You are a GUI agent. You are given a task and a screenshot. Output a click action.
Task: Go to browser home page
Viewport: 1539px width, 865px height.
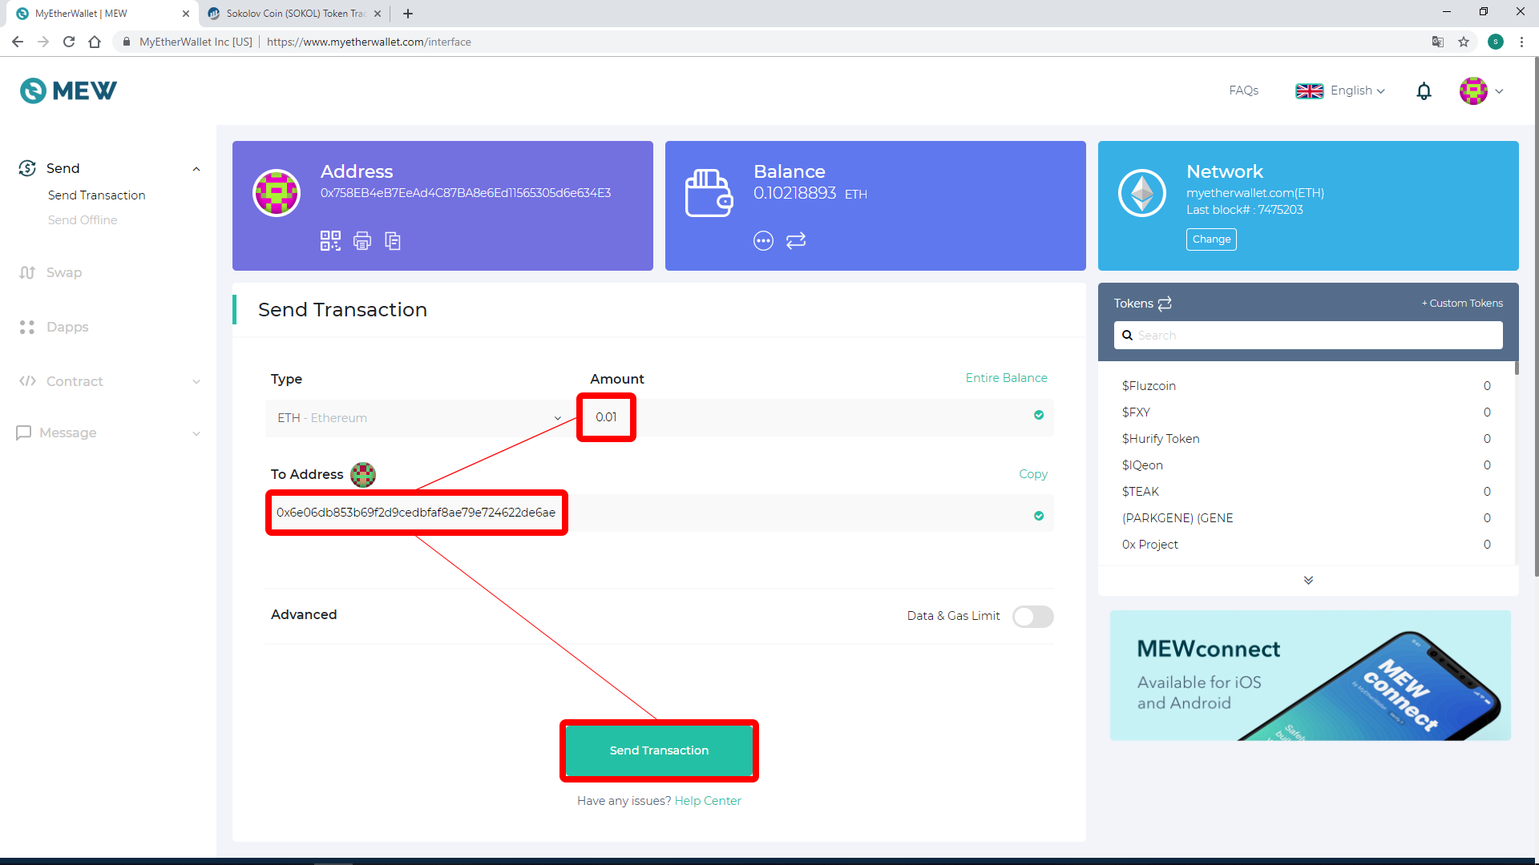(95, 42)
